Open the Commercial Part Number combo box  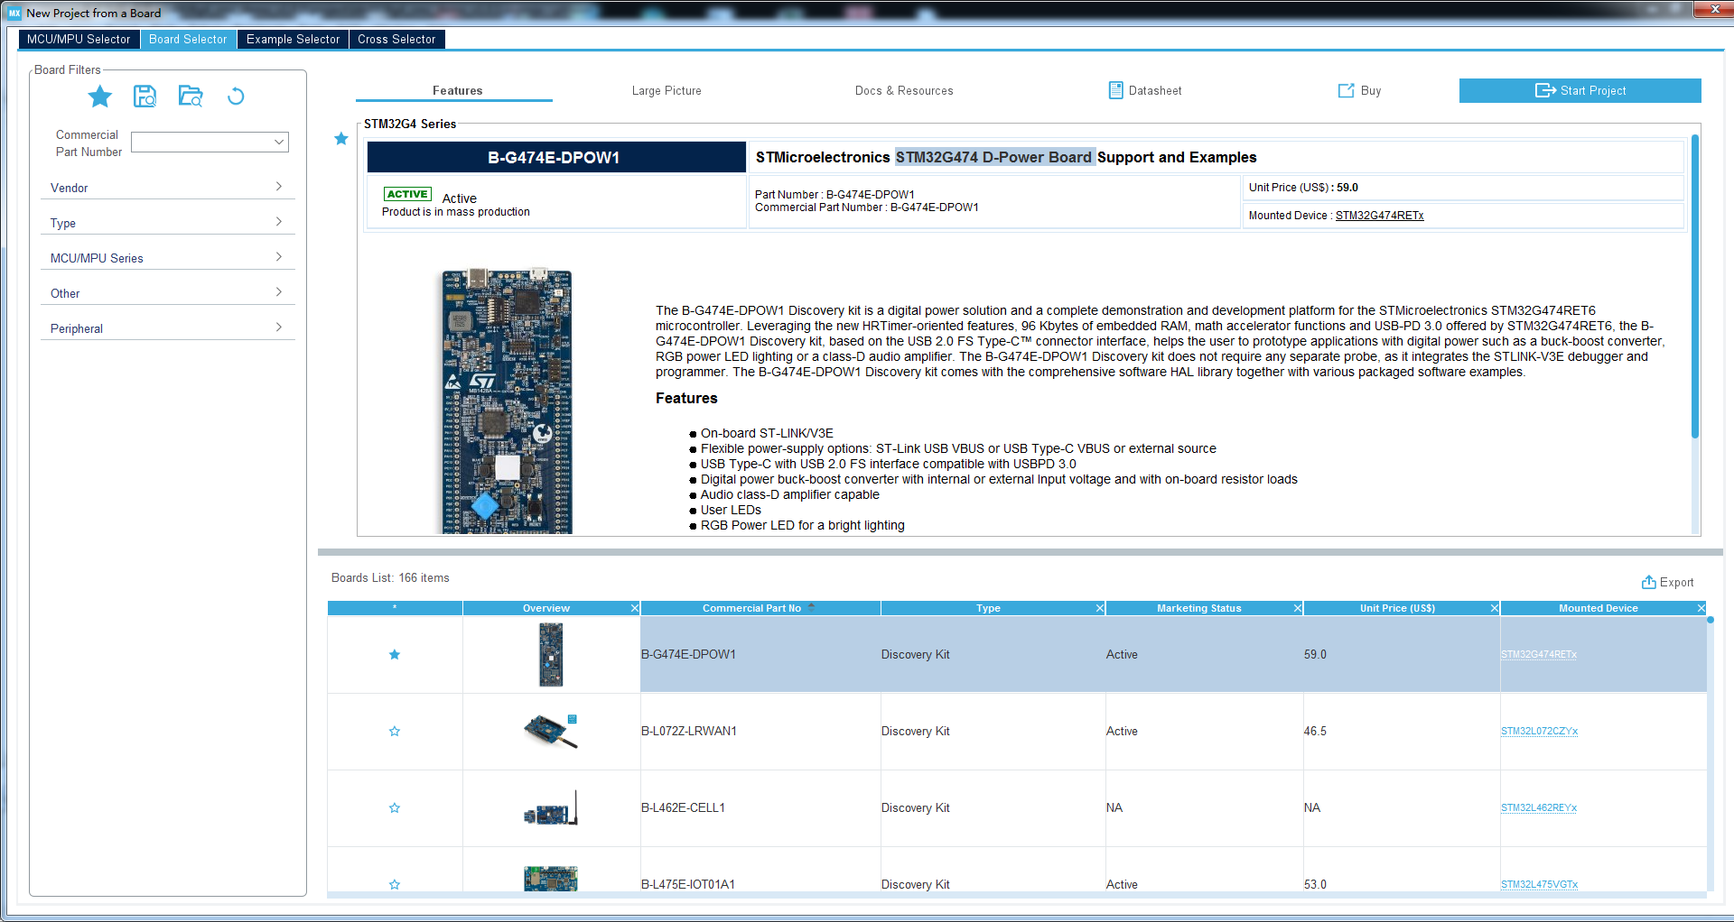(x=210, y=142)
